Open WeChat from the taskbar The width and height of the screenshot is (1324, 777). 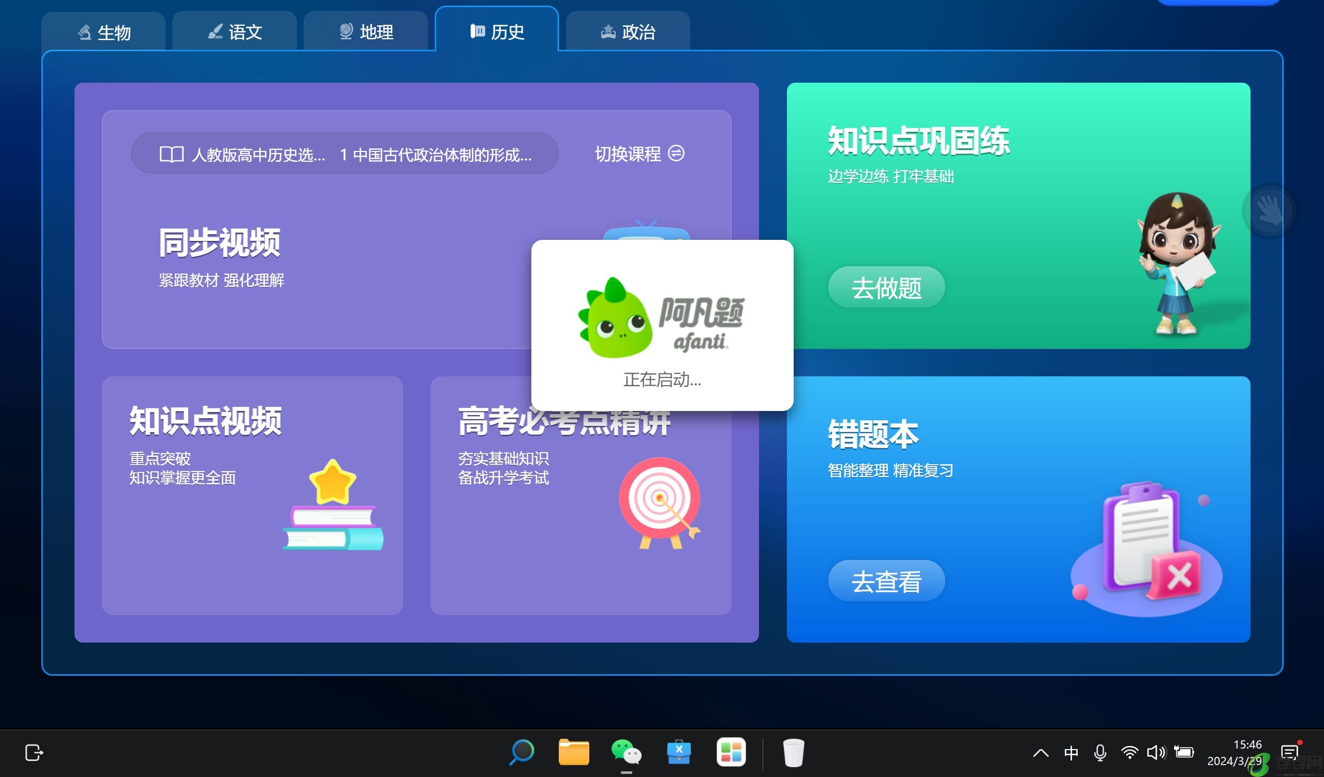[626, 752]
